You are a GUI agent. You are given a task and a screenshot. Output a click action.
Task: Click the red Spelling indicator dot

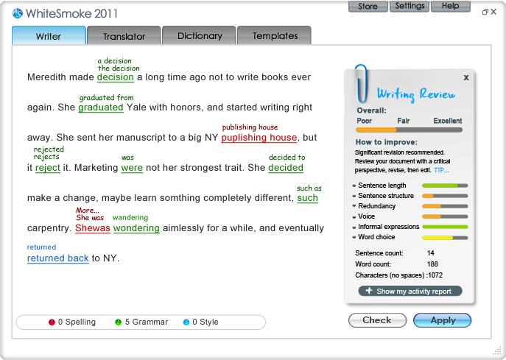(x=52, y=322)
